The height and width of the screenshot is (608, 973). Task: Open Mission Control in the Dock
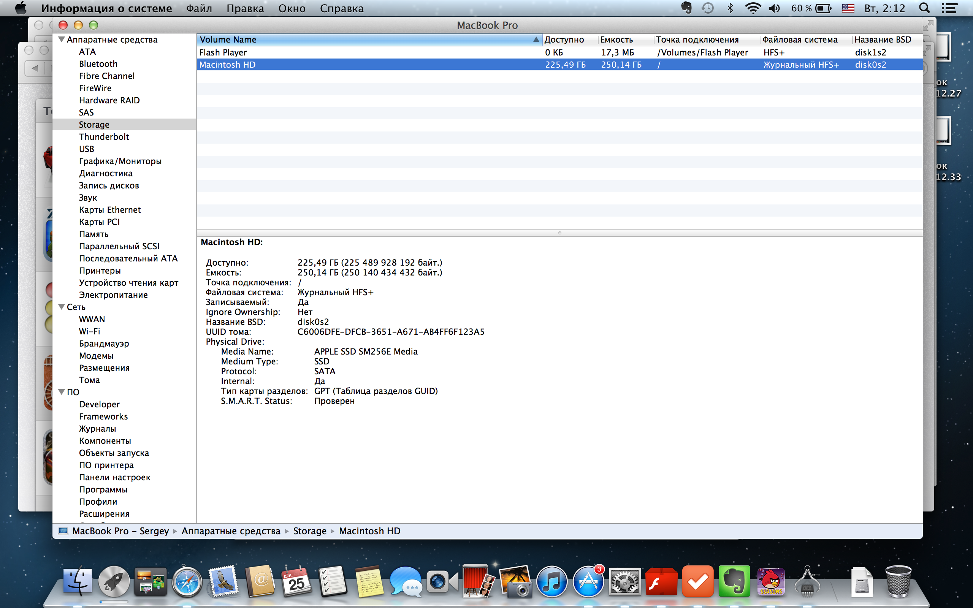point(151,581)
